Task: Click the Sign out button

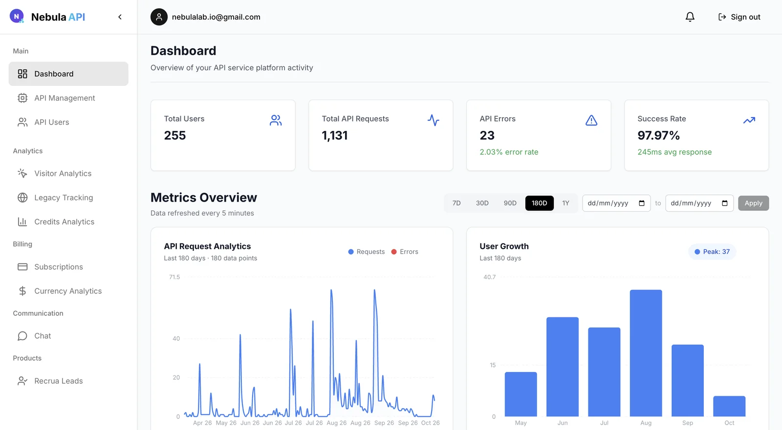Action: point(739,17)
